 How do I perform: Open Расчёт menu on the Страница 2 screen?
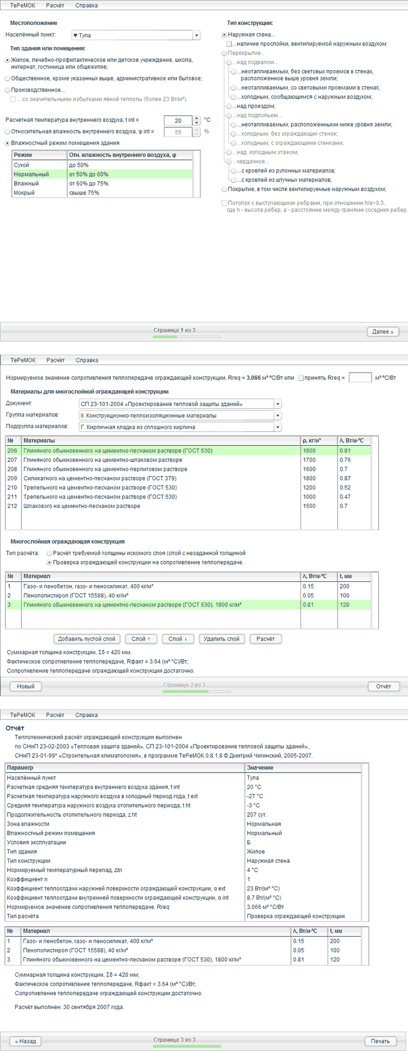(55, 360)
